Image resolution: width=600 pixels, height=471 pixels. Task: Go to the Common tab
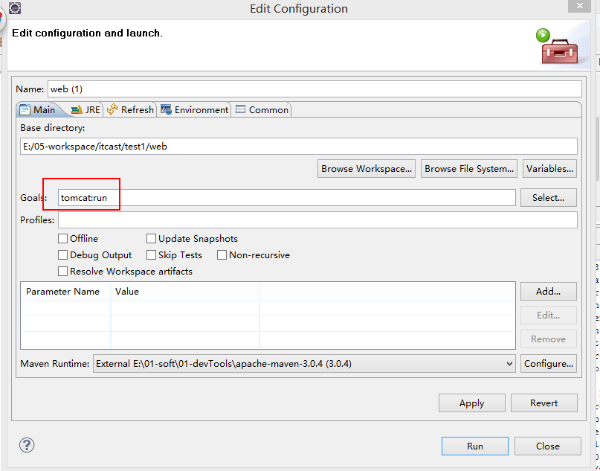tap(262, 109)
